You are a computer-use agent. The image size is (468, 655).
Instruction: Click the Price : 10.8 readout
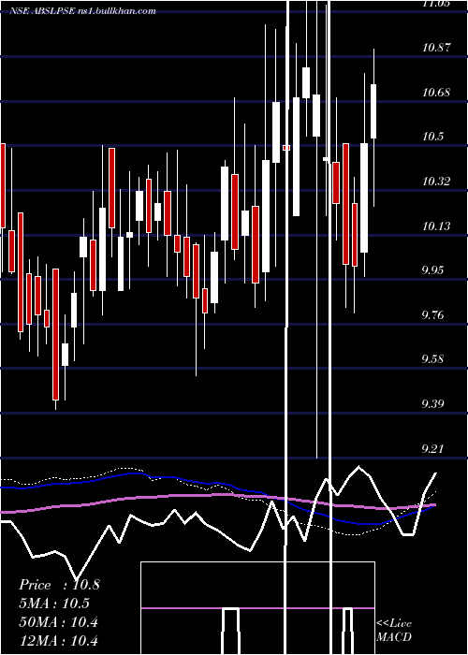pyautogui.click(x=59, y=585)
